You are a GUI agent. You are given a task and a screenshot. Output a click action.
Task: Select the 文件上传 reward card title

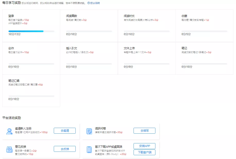point(129,48)
